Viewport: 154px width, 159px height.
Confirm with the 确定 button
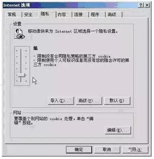[x=79, y=150]
